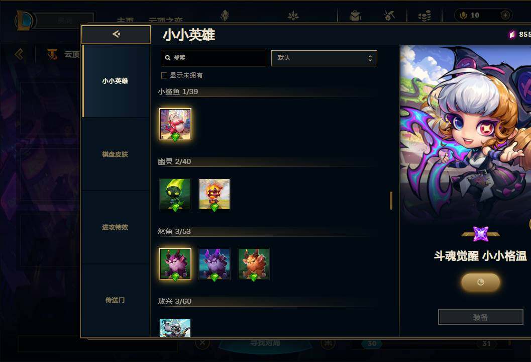Click the 装备 equip button
This screenshot has width=531, height=362.
(481, 317)
